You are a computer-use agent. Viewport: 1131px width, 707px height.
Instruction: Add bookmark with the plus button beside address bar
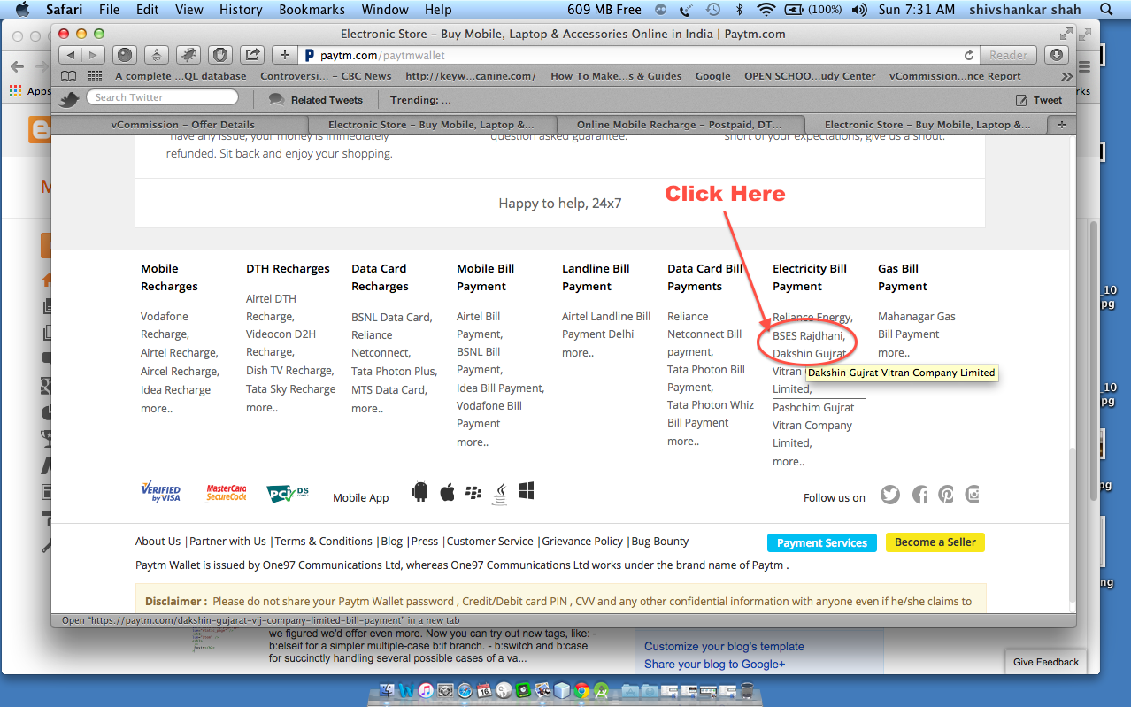click(284, 55)
